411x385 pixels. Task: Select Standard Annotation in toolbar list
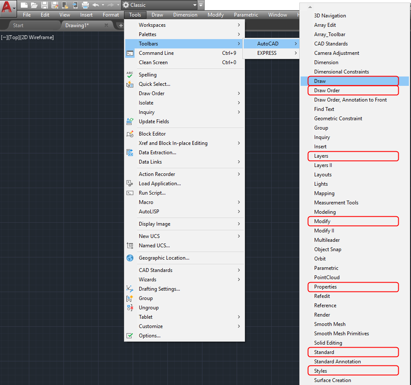355,362
